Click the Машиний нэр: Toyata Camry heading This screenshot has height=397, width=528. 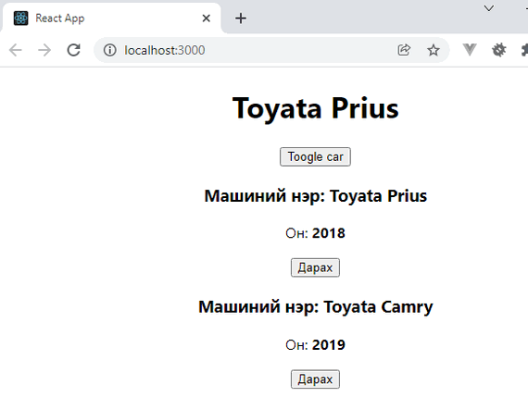click(x=316, y=307)
